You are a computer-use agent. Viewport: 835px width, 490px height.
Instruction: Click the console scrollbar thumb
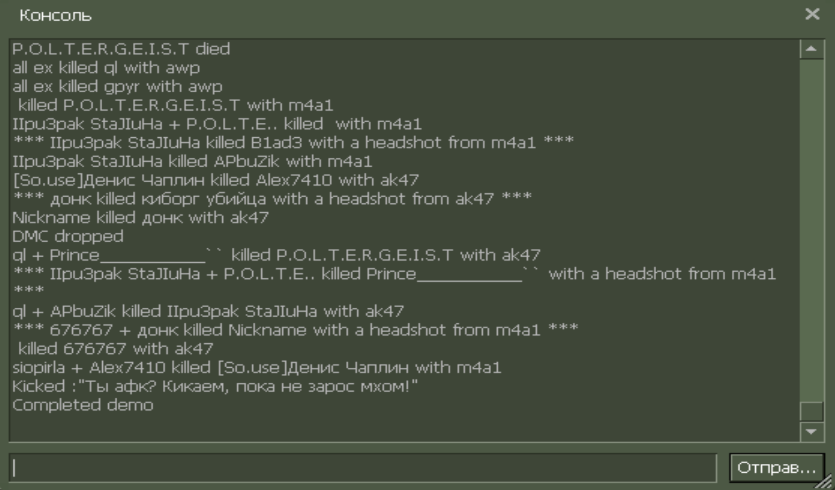pyautogui.click(x=812, y=412)
